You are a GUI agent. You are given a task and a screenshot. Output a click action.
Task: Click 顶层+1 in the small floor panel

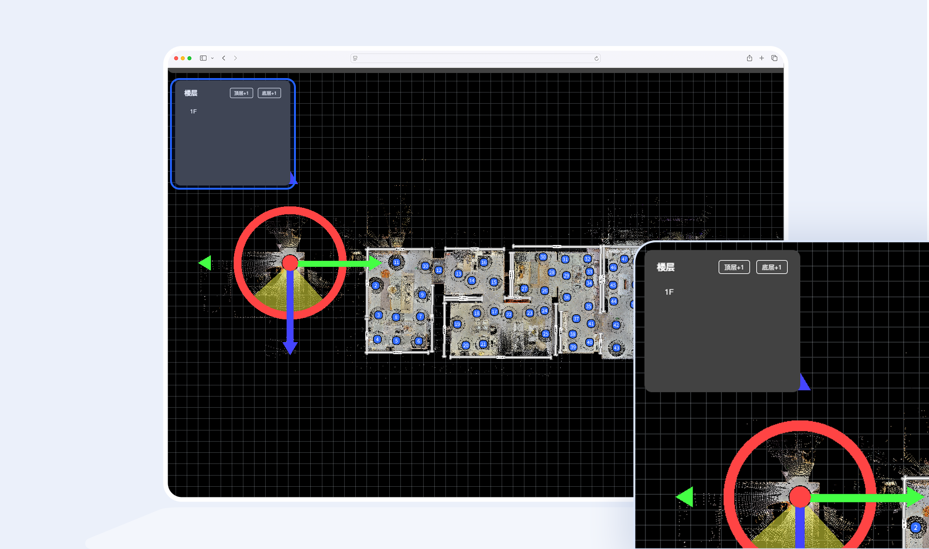(241, 93)
